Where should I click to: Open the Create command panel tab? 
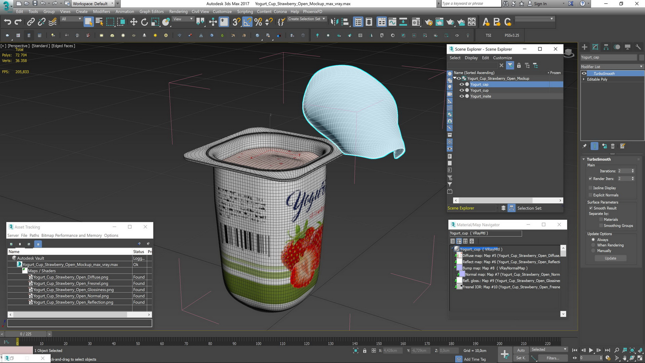coord(585,47)
